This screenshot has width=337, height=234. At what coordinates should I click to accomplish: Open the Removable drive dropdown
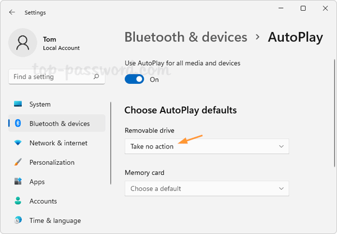point(206,146)
